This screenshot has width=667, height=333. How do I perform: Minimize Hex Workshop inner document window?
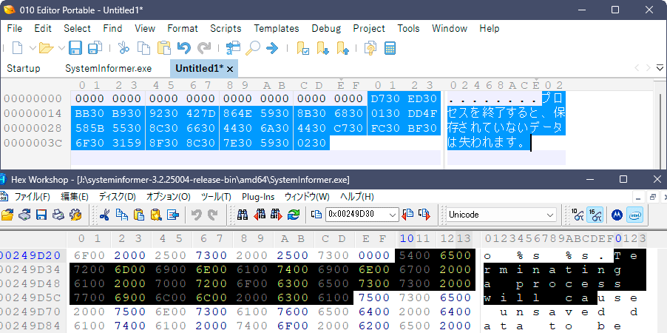[637, 197]
